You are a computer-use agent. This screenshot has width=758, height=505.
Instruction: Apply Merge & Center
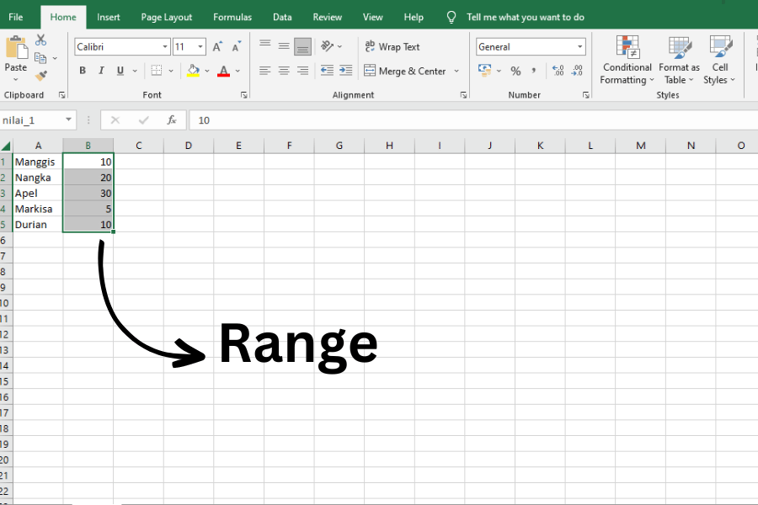click(x=407, y=71)
